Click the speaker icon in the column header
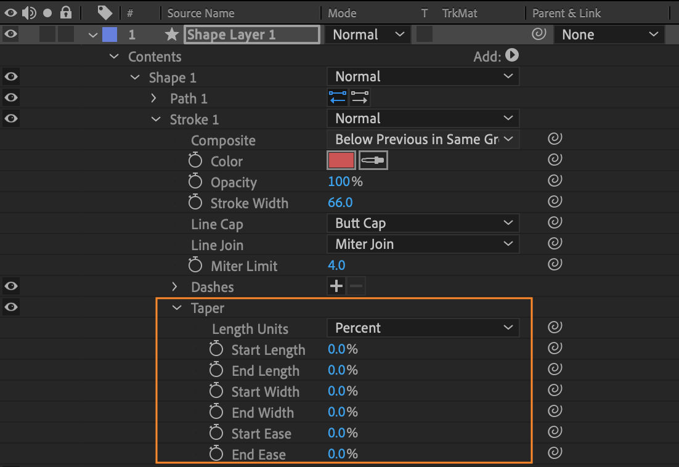The width and height of the screenshot is (679, 467). tap(28, 13)
